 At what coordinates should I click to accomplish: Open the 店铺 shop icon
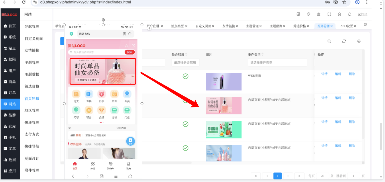point(115,110)
